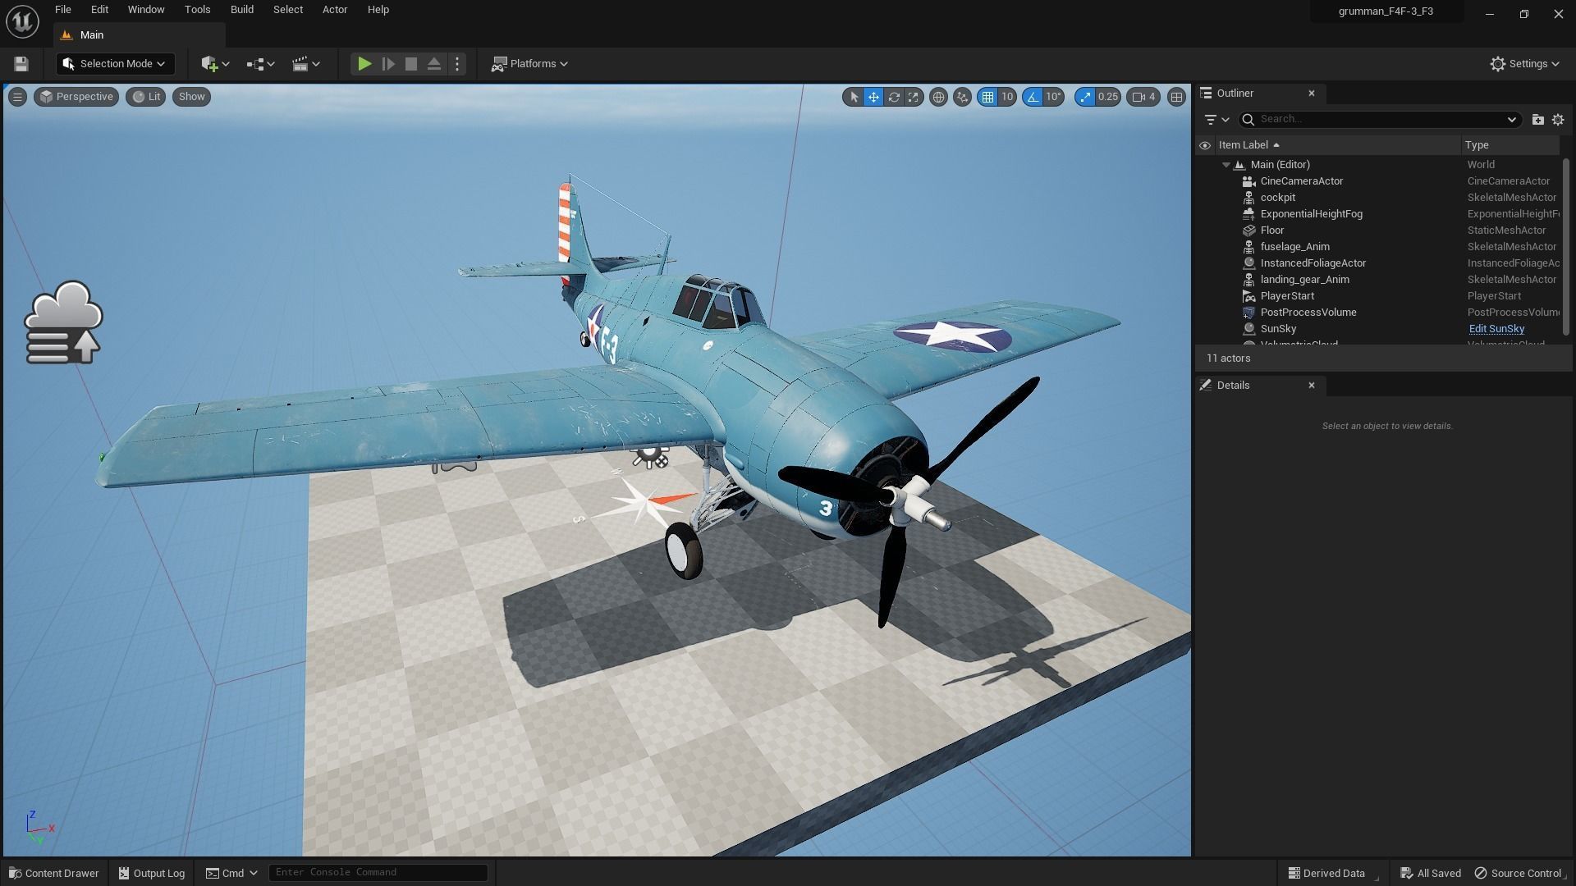
Task: Open the Selection Mode dropdown
Action: point(114,64)
